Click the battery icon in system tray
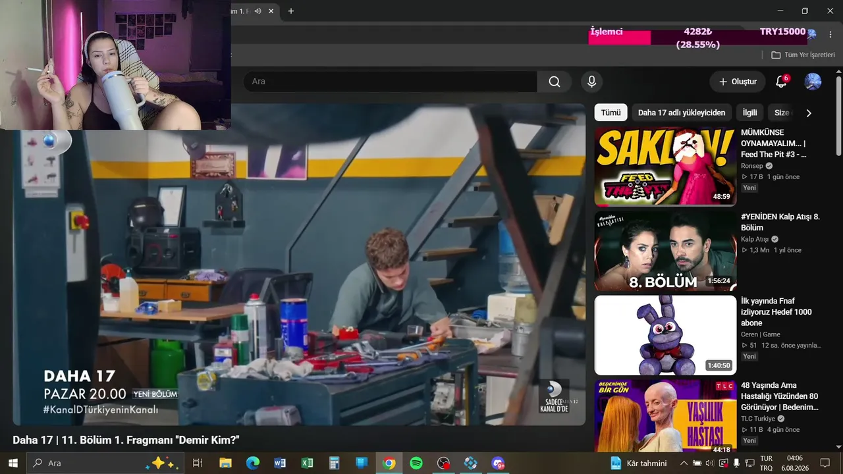The image size is (843, 474). pyautogui.click(x=697, y=463)
